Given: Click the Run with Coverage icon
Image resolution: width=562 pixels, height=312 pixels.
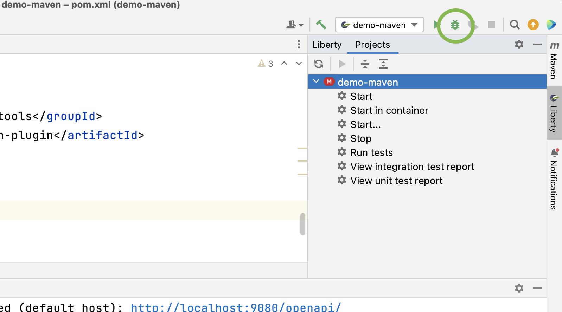Looking at the screenshot, I should pos(474,25).
